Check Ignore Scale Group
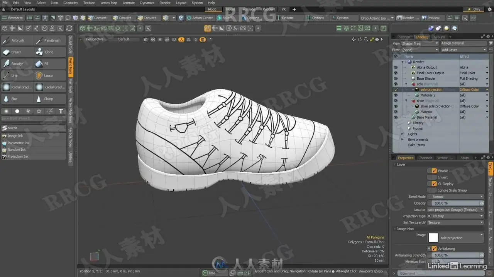This screenshot has height=277, width=494. pyautogui.click(x=432, y=190)
